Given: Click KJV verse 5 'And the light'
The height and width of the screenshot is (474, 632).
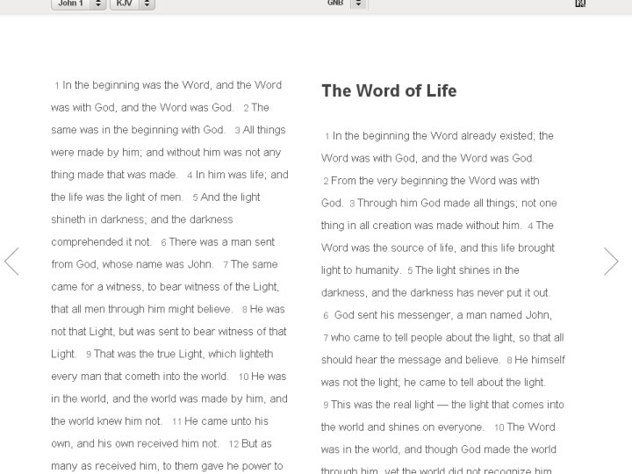Looking at the screenshot, I should coord(230,197).
